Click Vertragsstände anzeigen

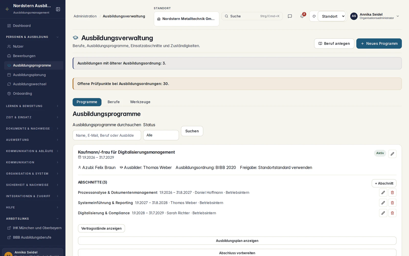point(101,228)
